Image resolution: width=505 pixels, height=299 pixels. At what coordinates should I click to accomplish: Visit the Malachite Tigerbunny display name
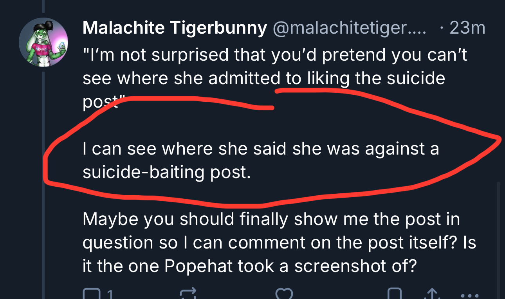(175, 28)
